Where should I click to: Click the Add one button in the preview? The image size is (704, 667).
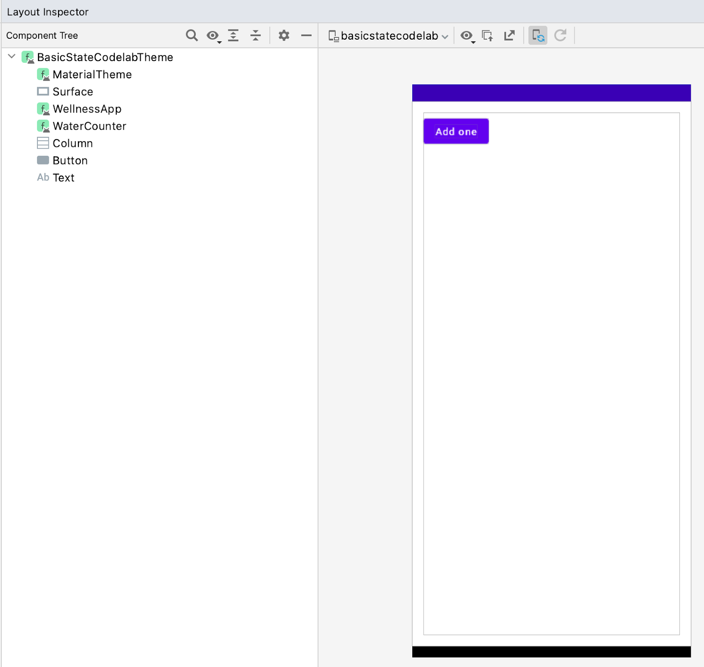pos(456,131)
